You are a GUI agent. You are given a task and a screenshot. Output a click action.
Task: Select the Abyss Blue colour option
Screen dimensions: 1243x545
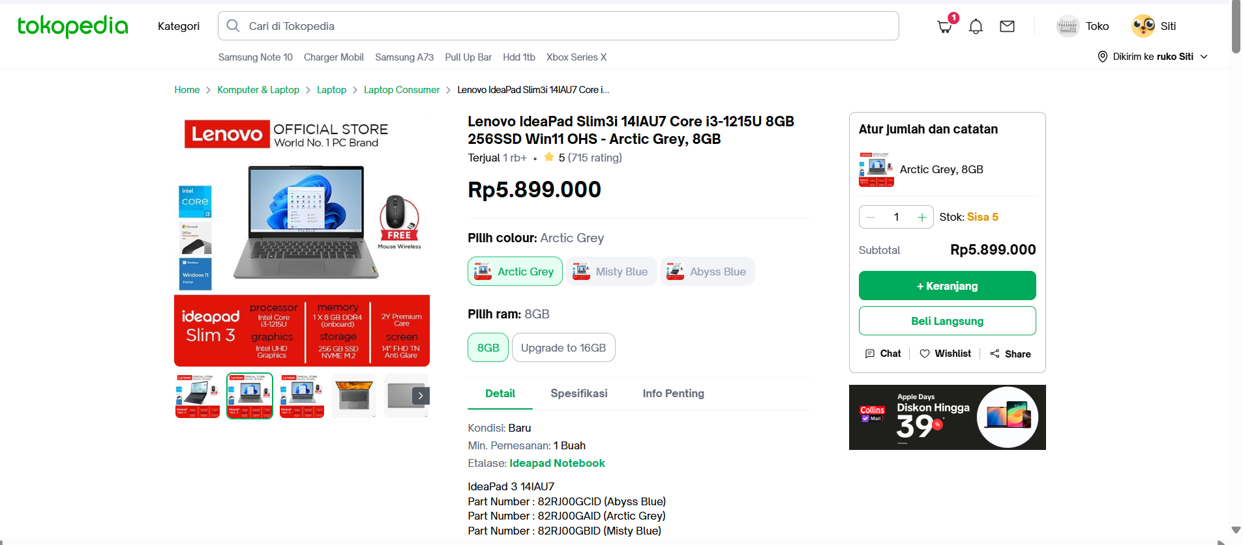point(707,272)
